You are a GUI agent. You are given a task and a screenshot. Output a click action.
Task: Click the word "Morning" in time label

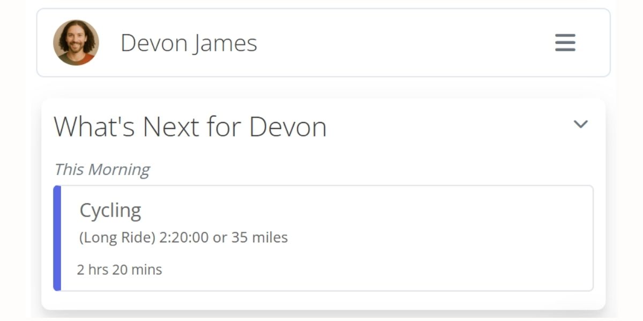pyautogui.click(x=119, y=170)
